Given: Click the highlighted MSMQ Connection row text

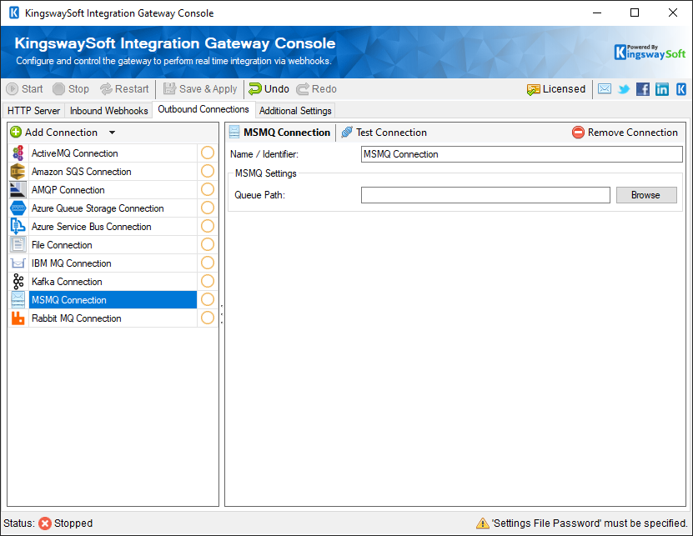Looking at the screenshot, I should coord(69,300).
